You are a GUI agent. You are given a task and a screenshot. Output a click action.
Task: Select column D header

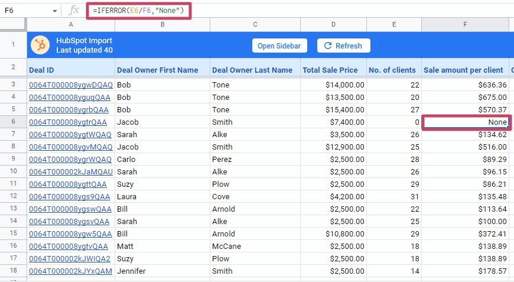point(333,24)
